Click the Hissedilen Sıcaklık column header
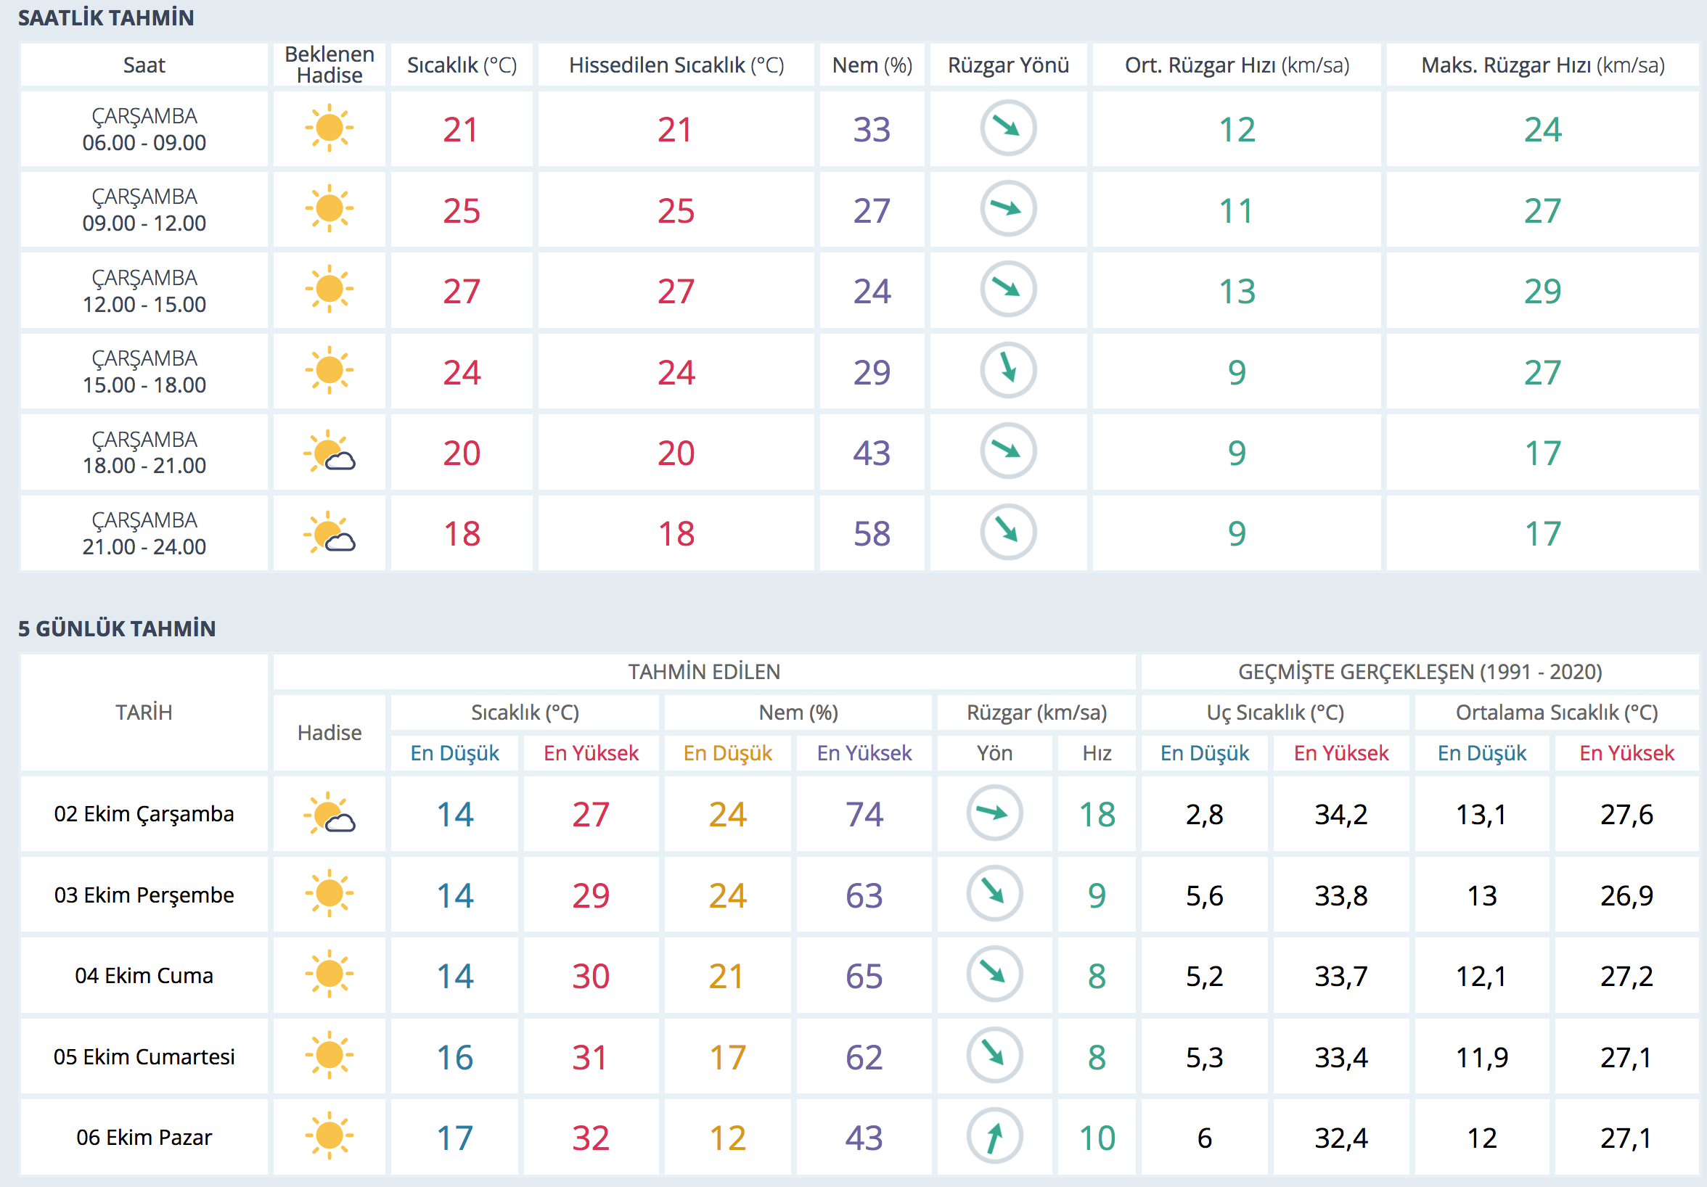This screenshot has width=1707, height=1187. [x=676, y=65]
